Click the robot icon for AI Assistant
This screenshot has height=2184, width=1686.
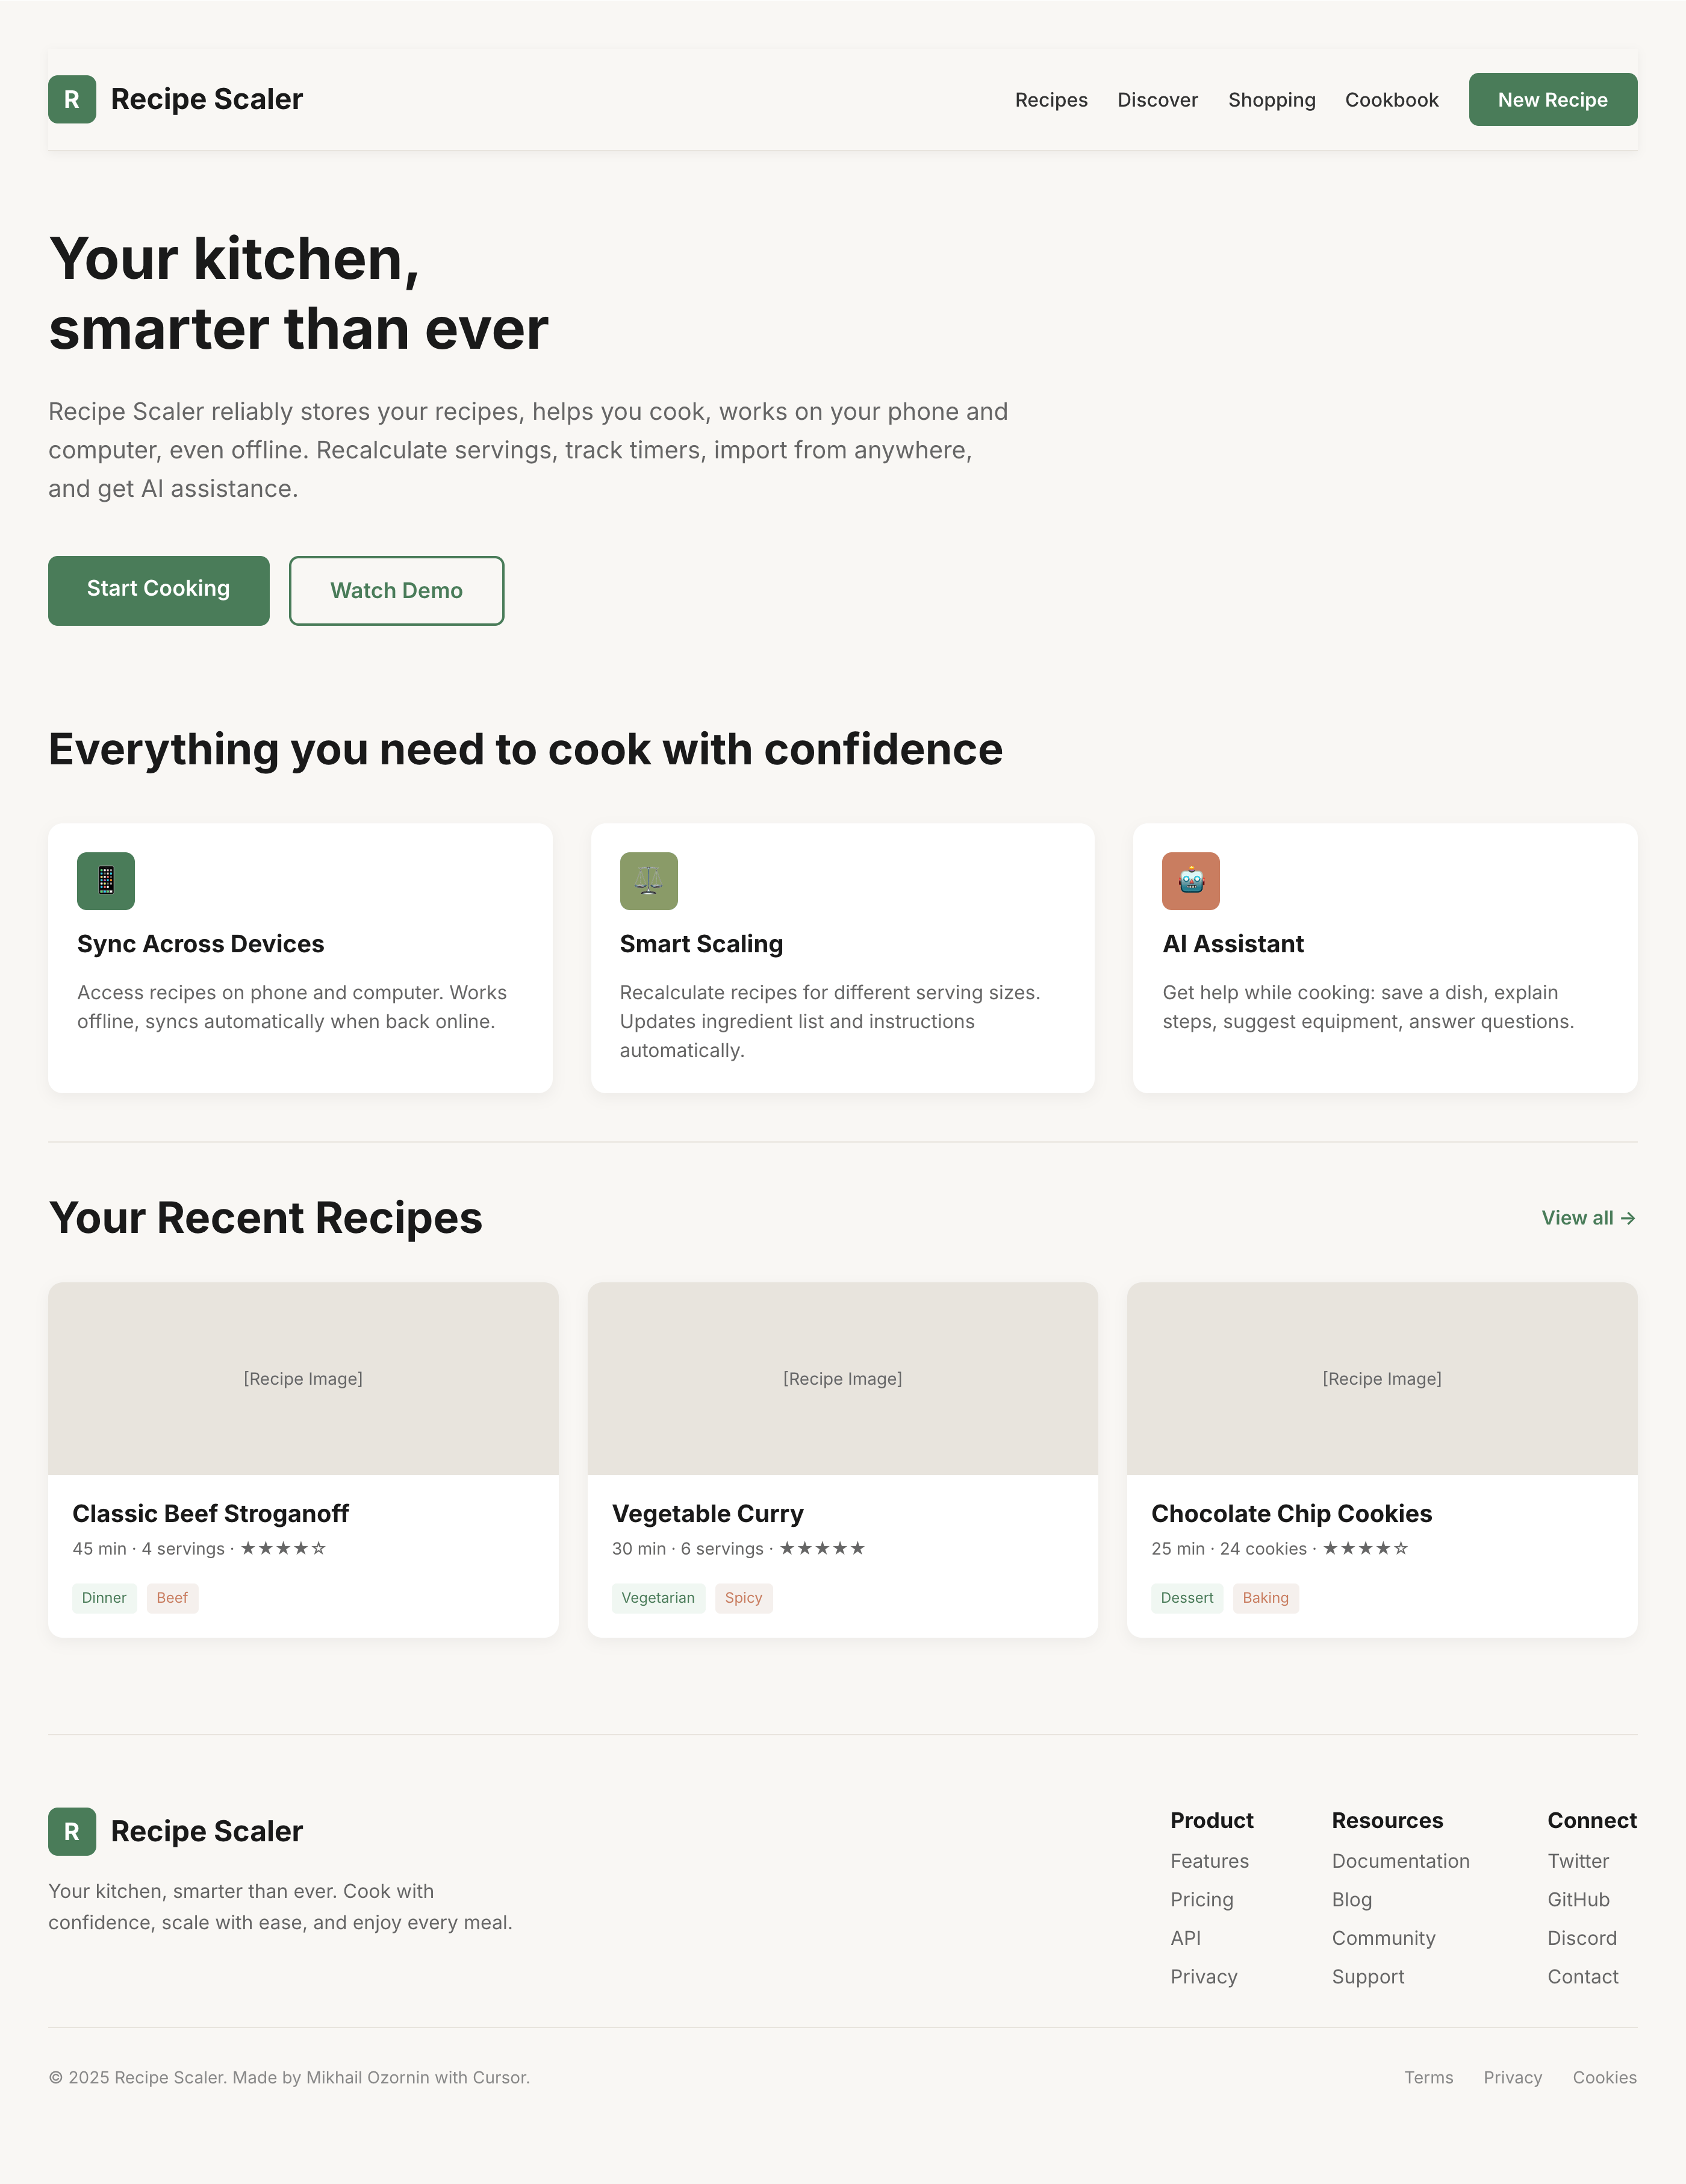click(1191, 881)
